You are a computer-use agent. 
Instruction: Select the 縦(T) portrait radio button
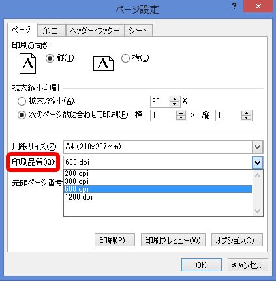point(50,58)
